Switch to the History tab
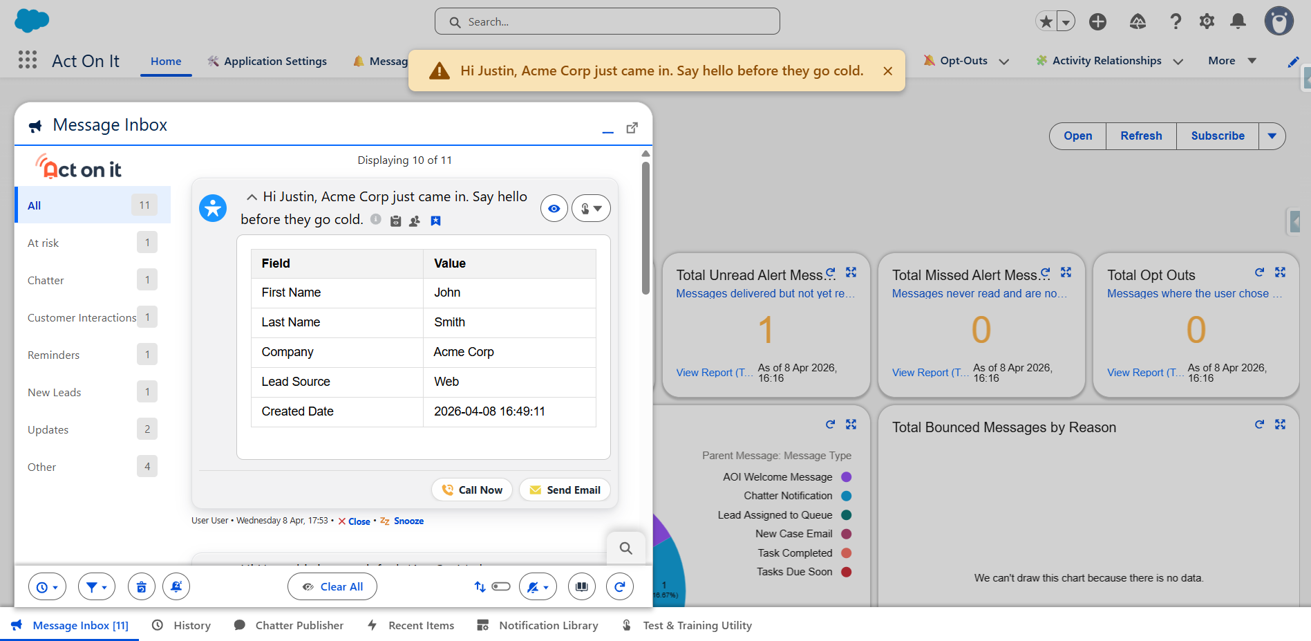1311x641 pixels. click(191, 625)
